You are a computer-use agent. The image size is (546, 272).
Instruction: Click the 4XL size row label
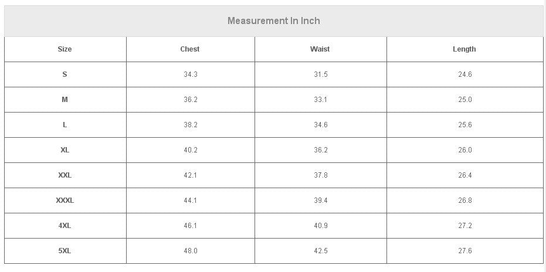pos(65,226)
